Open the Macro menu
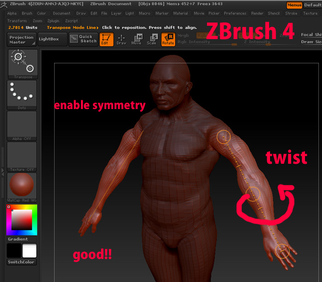 click(144, 13)
